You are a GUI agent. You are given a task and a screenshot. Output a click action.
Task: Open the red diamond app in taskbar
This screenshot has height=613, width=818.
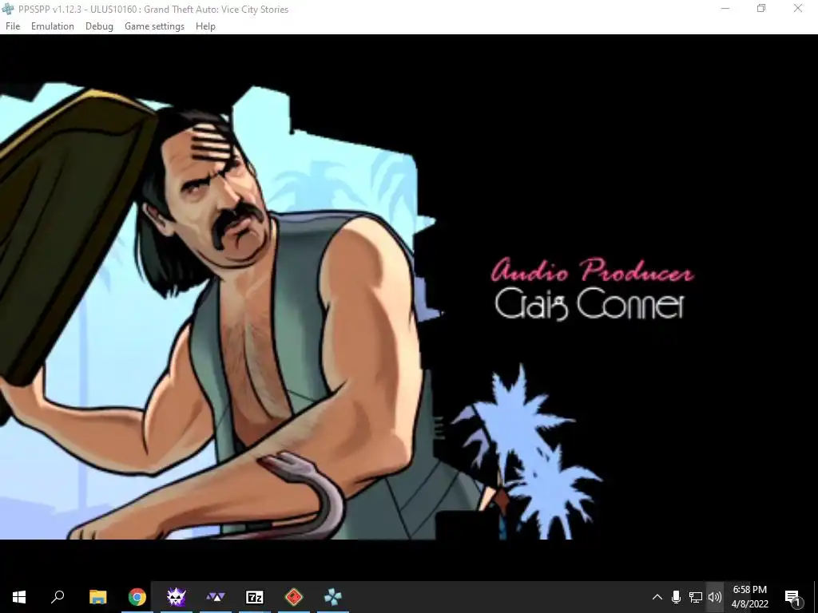[x=294, y=597]
